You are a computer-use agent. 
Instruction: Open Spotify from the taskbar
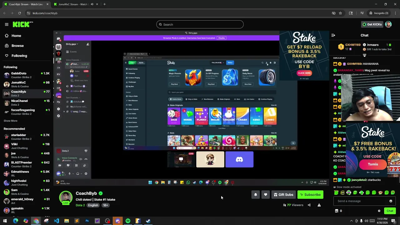pyautogui.click(x=128, y=221)
